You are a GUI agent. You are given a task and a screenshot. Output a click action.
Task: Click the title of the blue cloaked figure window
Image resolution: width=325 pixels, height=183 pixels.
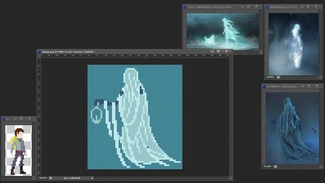pyautogui.click(x=283, y=86)
